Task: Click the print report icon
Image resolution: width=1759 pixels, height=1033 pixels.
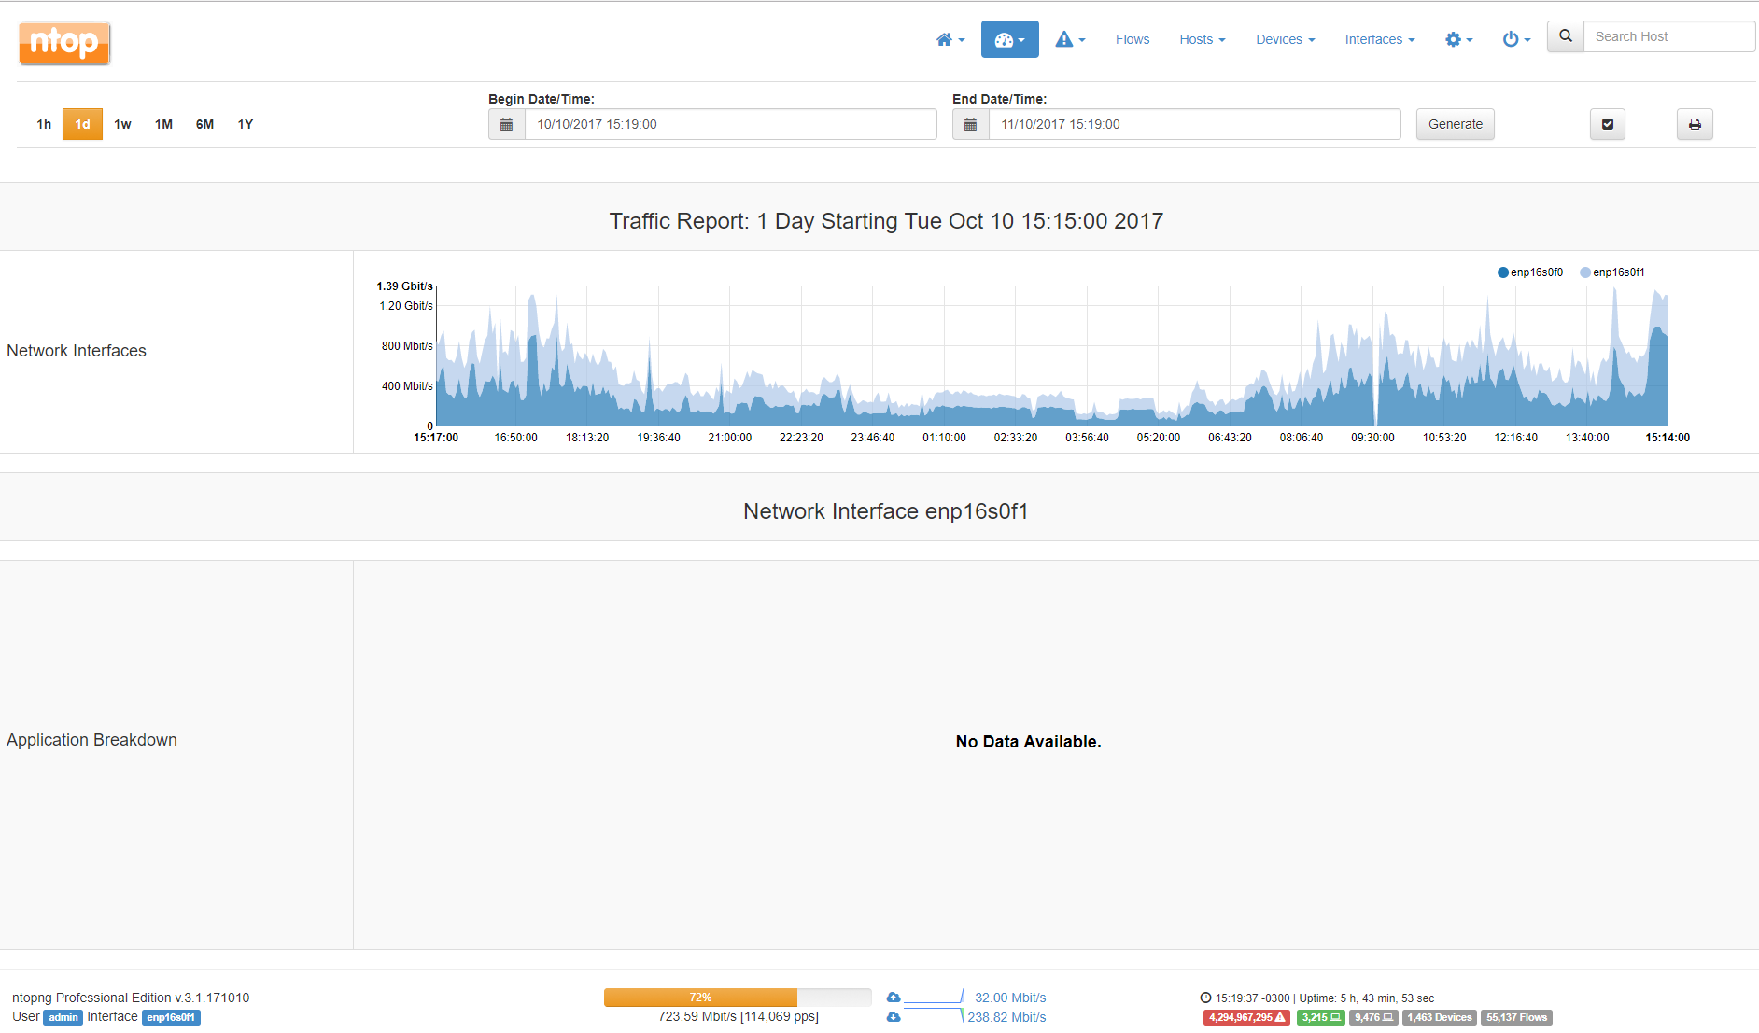Action: click(1694, 123)
